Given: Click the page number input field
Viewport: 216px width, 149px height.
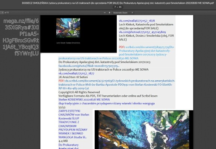Looking at the screenshot, I should (2, 12).
